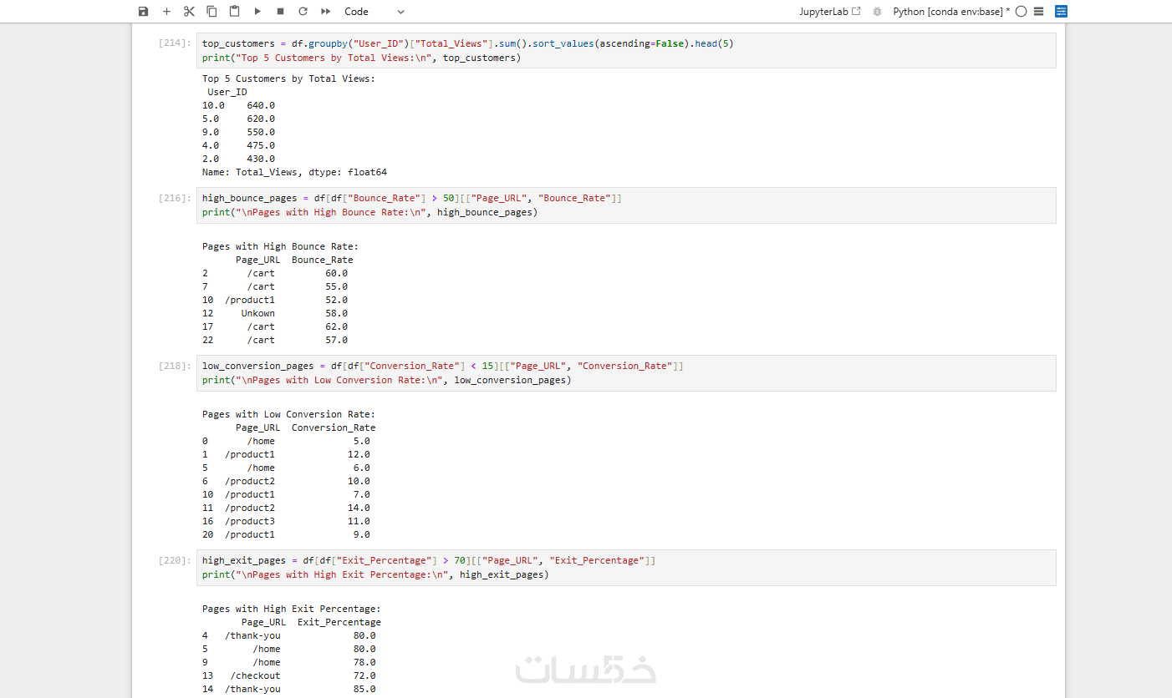This screenshot has width=1172, height=698.
Task: Cut the selected cell using the scissors icon
Action: (189, 12)
